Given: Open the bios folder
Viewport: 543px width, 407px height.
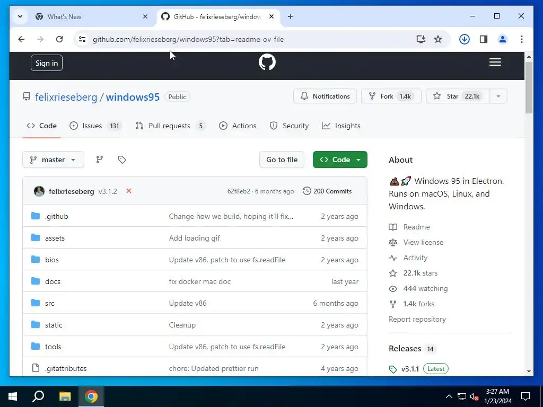Looking at the screenshot, I should point(52,260).
